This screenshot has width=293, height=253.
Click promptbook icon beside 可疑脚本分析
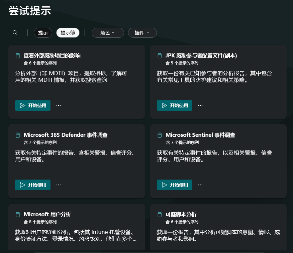pyautogui.click(x=160, y=215)
